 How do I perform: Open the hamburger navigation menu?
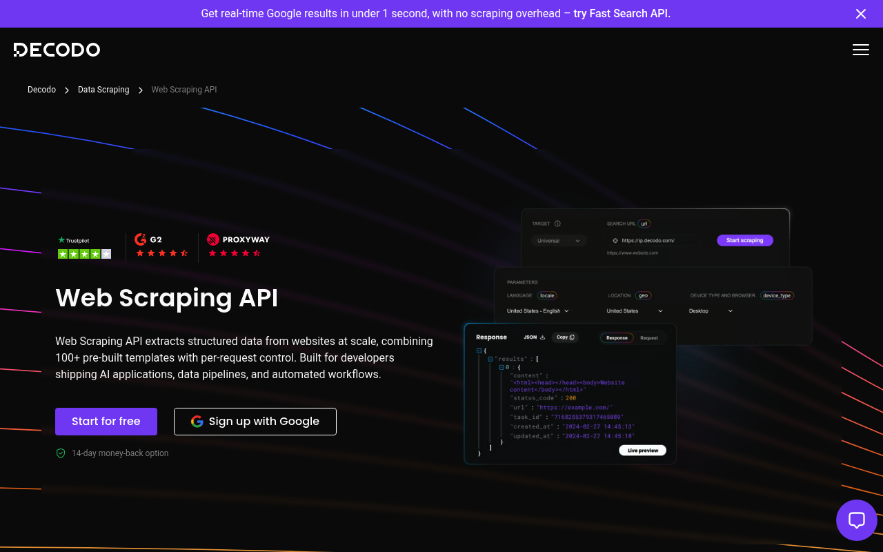[x=860, y=50]
